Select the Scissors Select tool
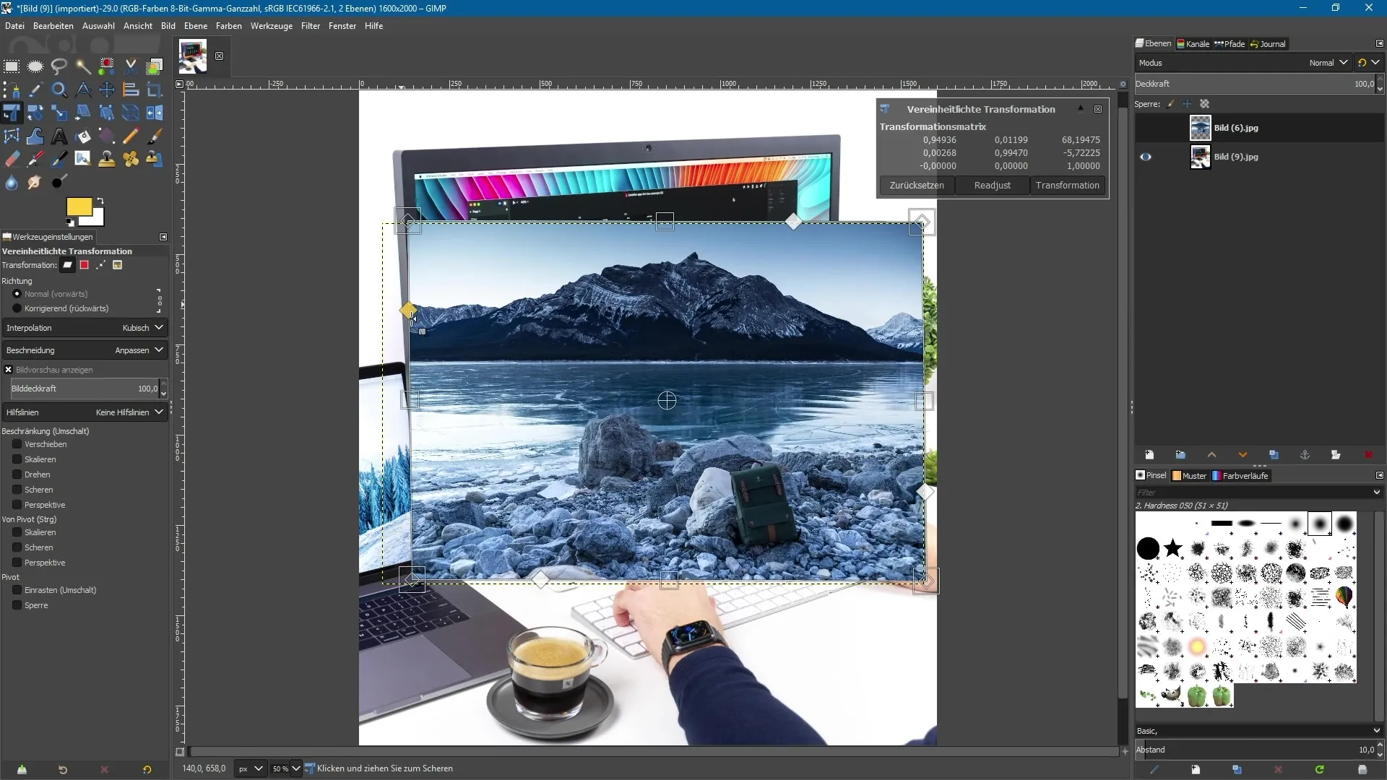 (131, 66)
